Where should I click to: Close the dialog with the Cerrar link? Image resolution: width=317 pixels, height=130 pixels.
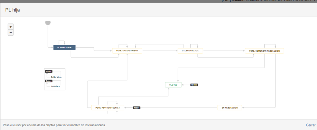tap(310, 125)
